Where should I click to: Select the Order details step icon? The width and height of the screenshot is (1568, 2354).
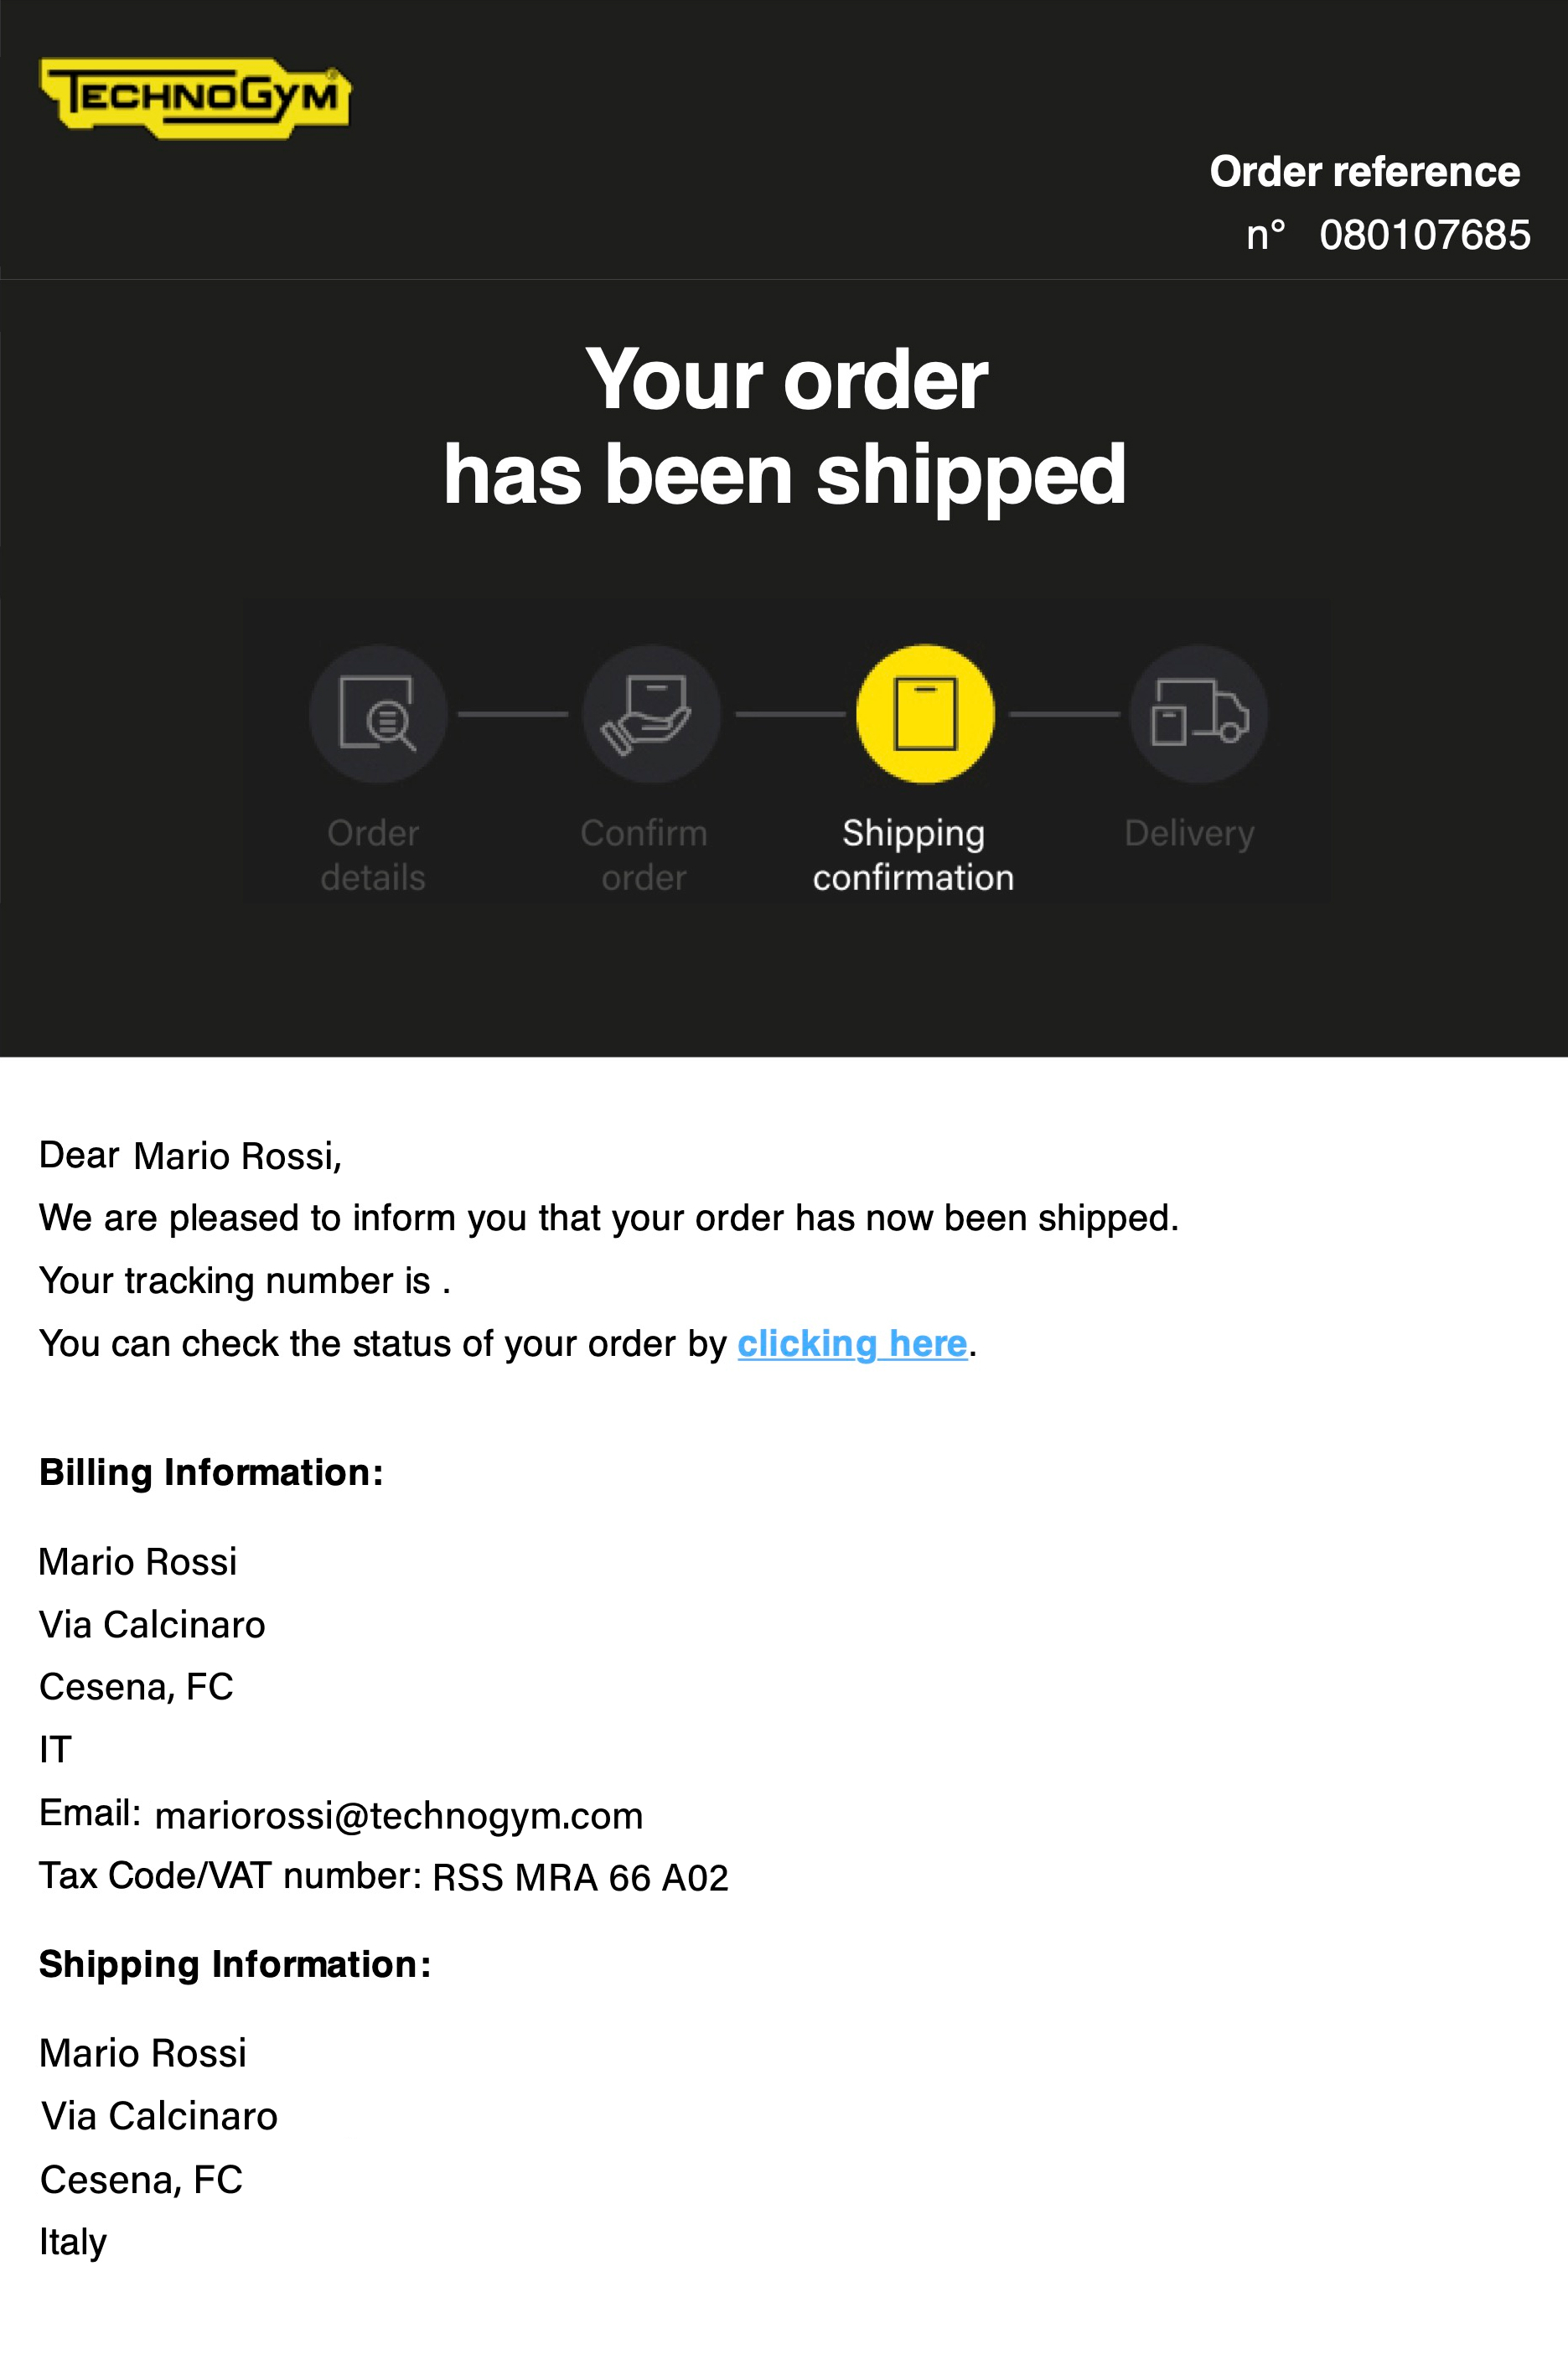tap(378, 714)
